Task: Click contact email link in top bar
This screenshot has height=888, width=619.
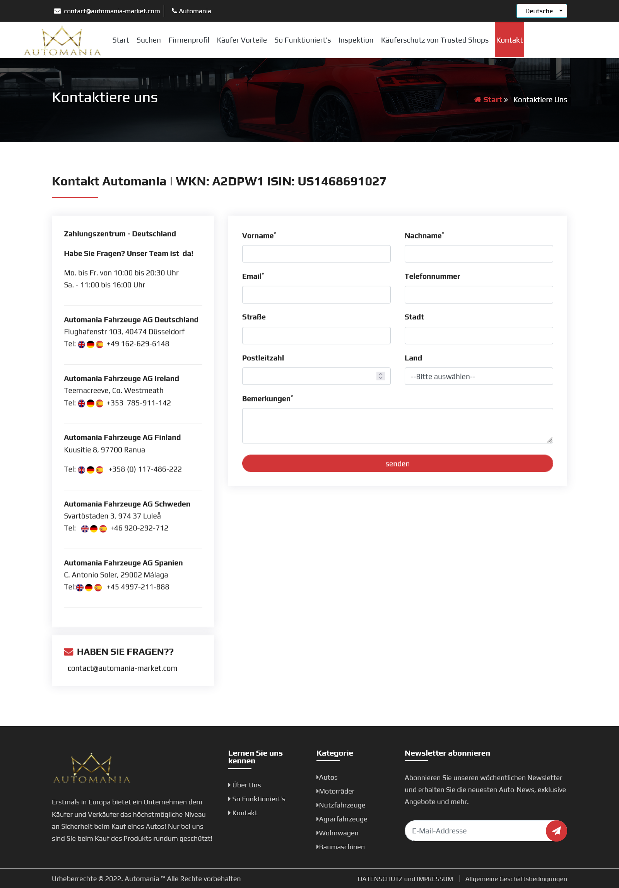Action: [x=112, y=11]
